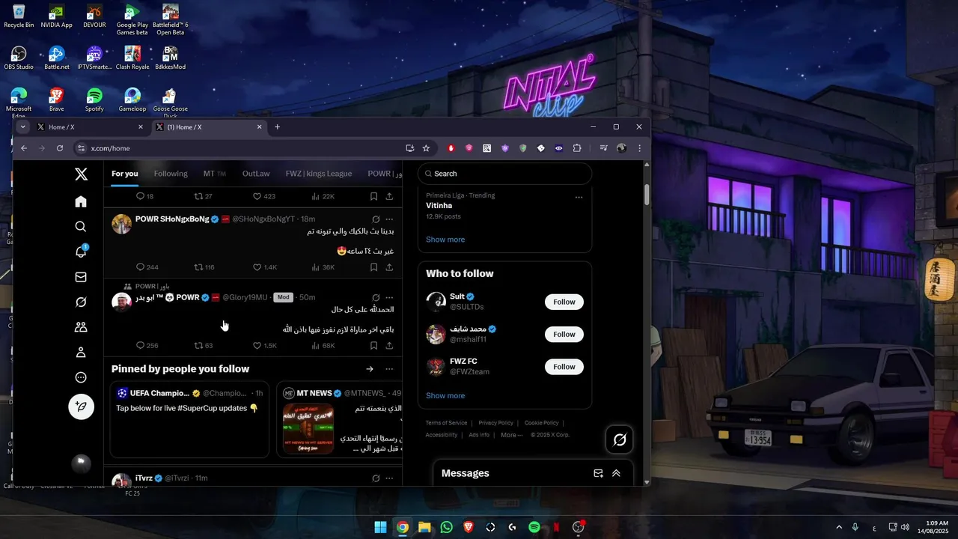Screen dimensions: 958x539
Task: Open Explore search icon in sidebar
Action: (x=81, y=227)
